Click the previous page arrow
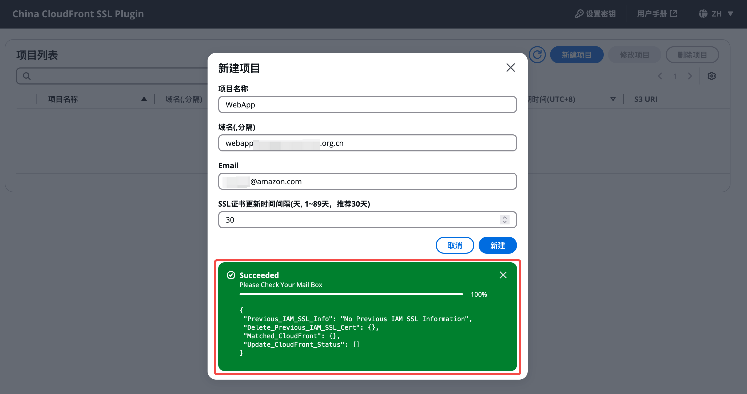The image size is (747, 394). pyautogui.click(x=660, y=76)
